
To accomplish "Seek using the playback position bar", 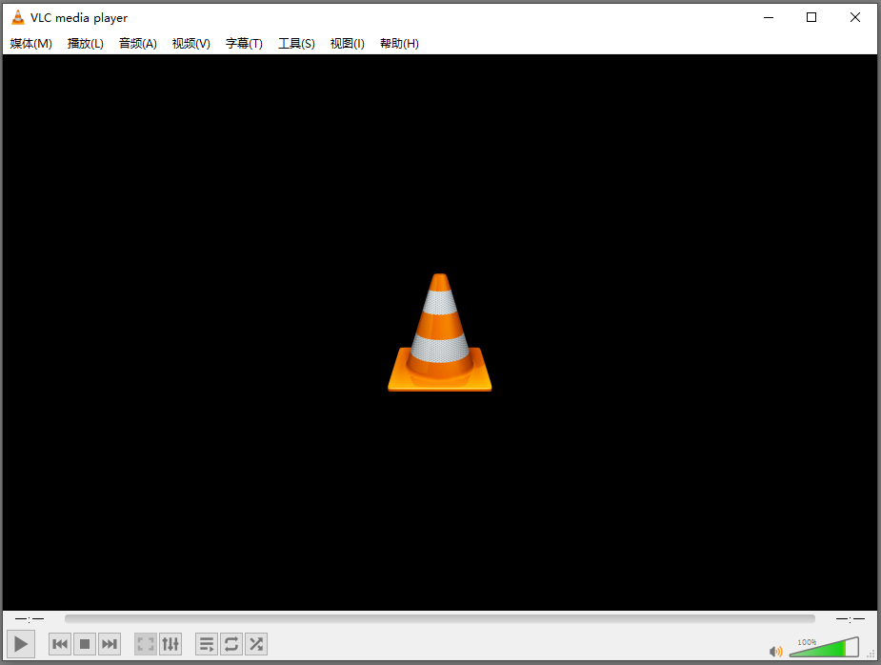I will click(439, 618).
